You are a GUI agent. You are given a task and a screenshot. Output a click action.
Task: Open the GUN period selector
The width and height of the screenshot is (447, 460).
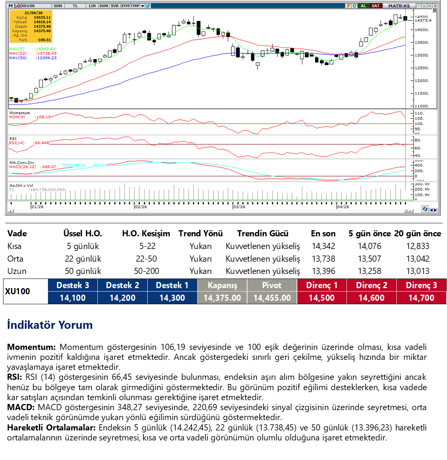[x=58, y=6]
